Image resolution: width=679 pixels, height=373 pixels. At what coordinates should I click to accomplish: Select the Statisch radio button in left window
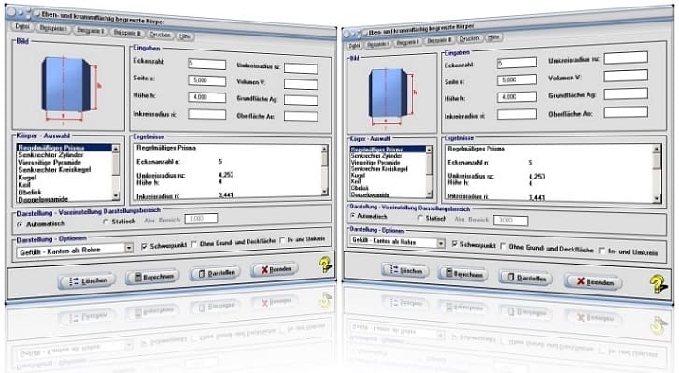[106, 222]
